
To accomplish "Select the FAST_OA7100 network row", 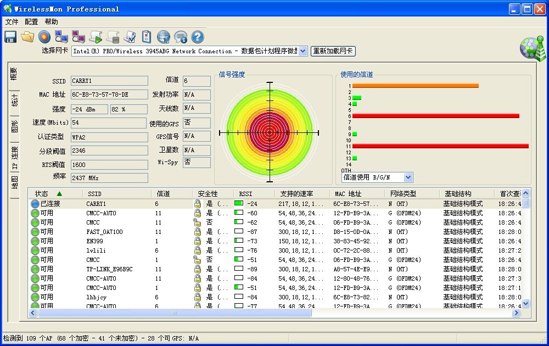I will coord(104,232).
